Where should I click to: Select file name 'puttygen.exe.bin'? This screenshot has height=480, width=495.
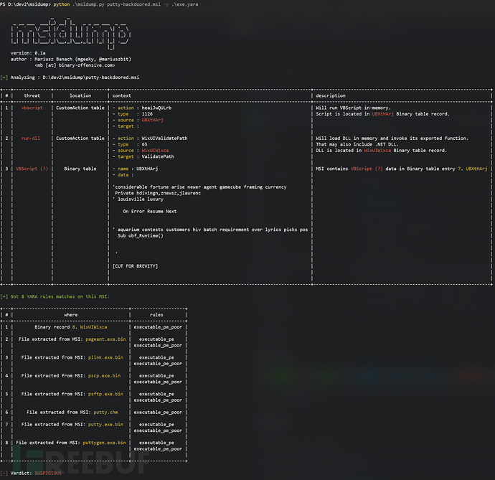click(105, 443)
